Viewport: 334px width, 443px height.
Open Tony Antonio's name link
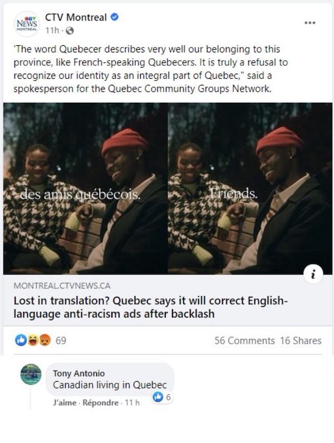79,373
